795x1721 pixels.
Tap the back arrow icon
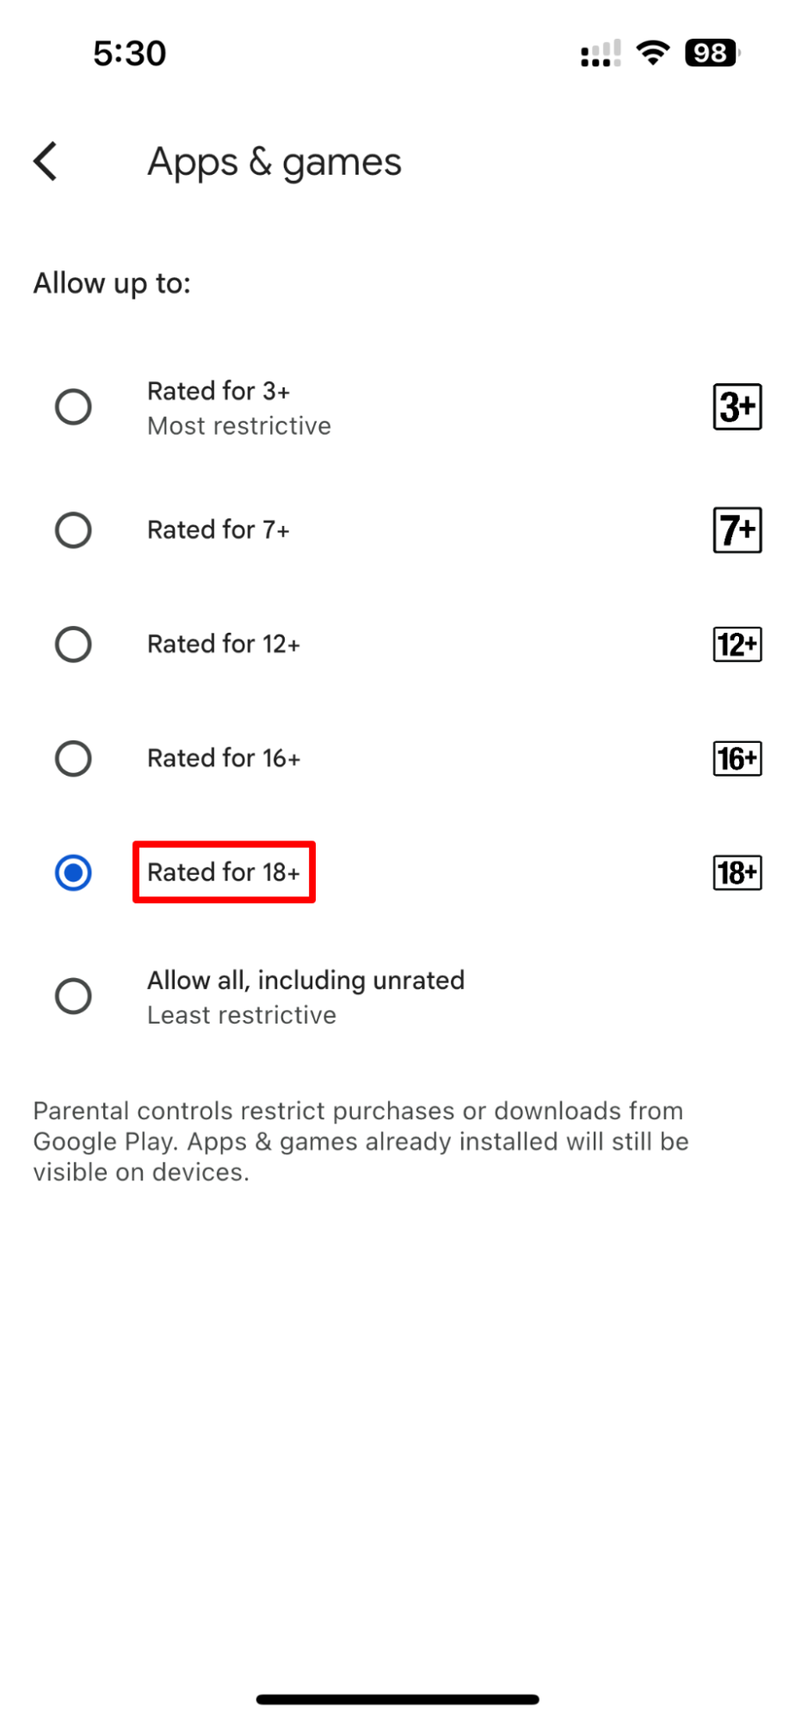(x=45, y=161)
